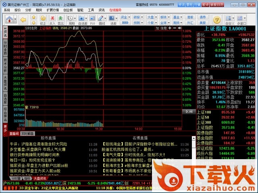Click the page up arrow icon
This screenshot has height=193, width=258.
coord(34,17)
